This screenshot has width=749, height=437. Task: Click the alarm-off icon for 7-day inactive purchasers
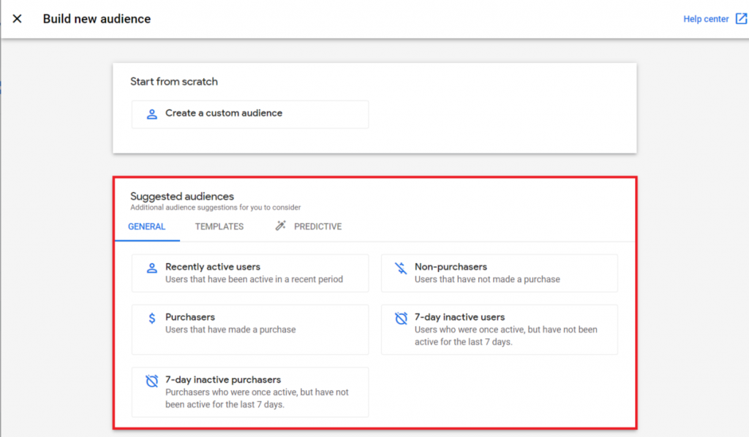(x=152, y=381)
